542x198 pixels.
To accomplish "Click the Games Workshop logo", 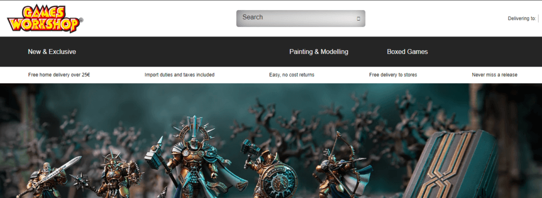I will pyautogui.click(x=45, y=19).
